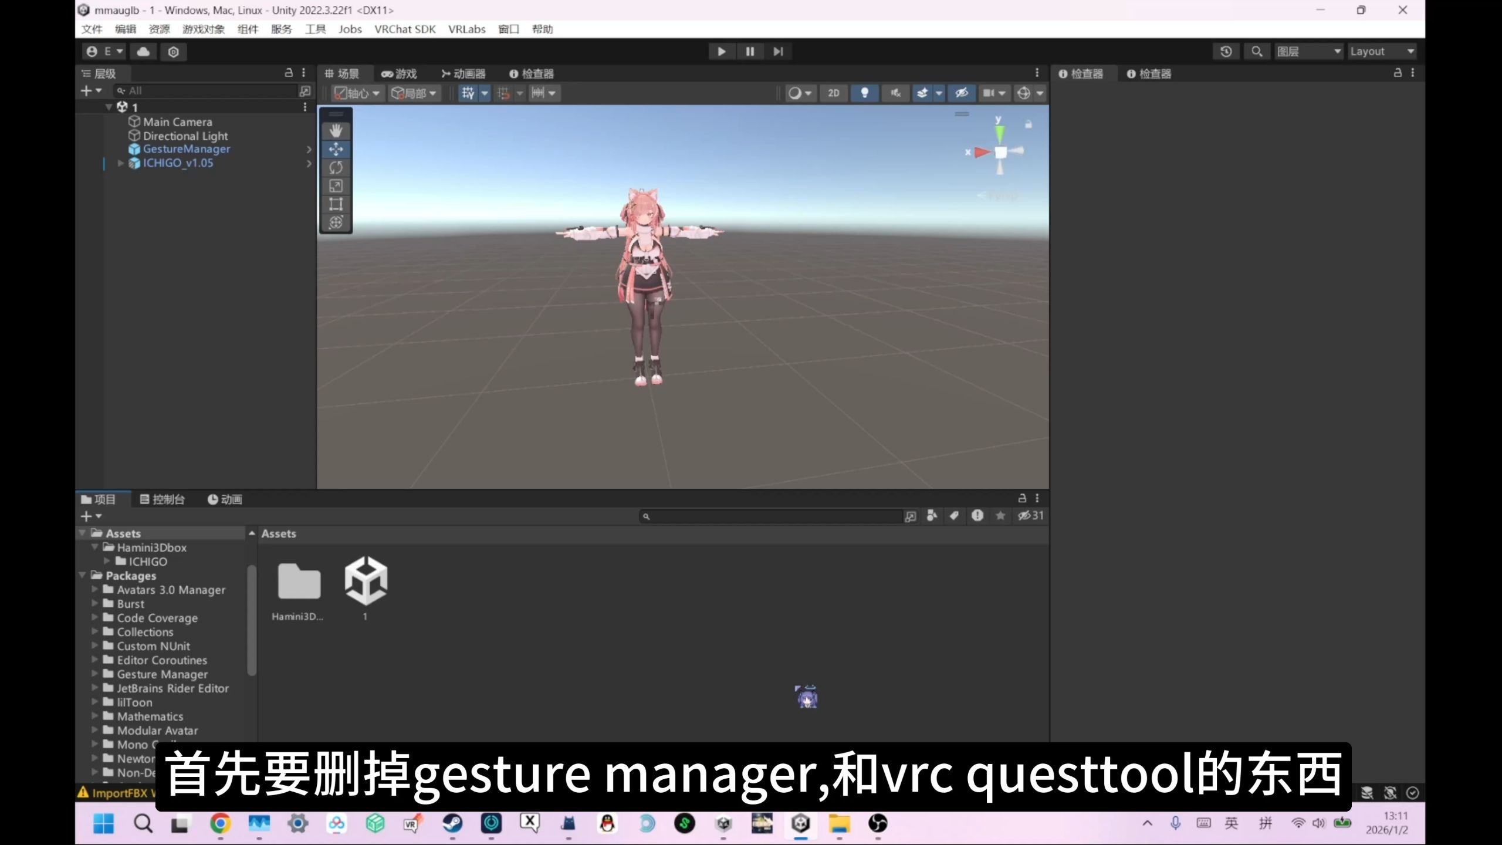Open the pivot mode (轴心) dropdown

(357, 93)
